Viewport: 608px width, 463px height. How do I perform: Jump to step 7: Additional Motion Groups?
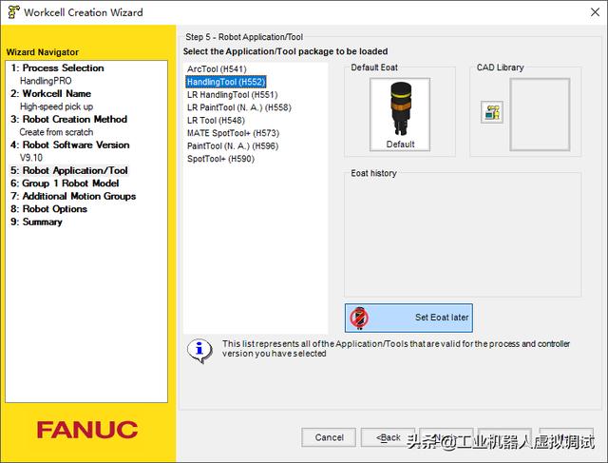[x=73, y=196]
